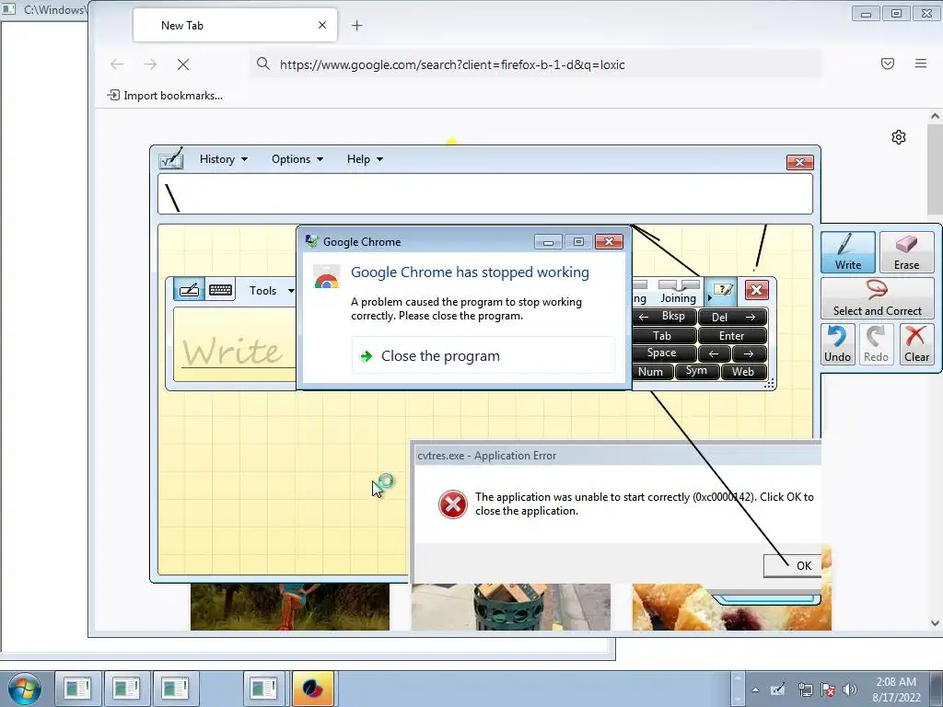Click the Firefox address bar URL field
Viewport: 943px width, 707px height.
(x=535, y=64)
